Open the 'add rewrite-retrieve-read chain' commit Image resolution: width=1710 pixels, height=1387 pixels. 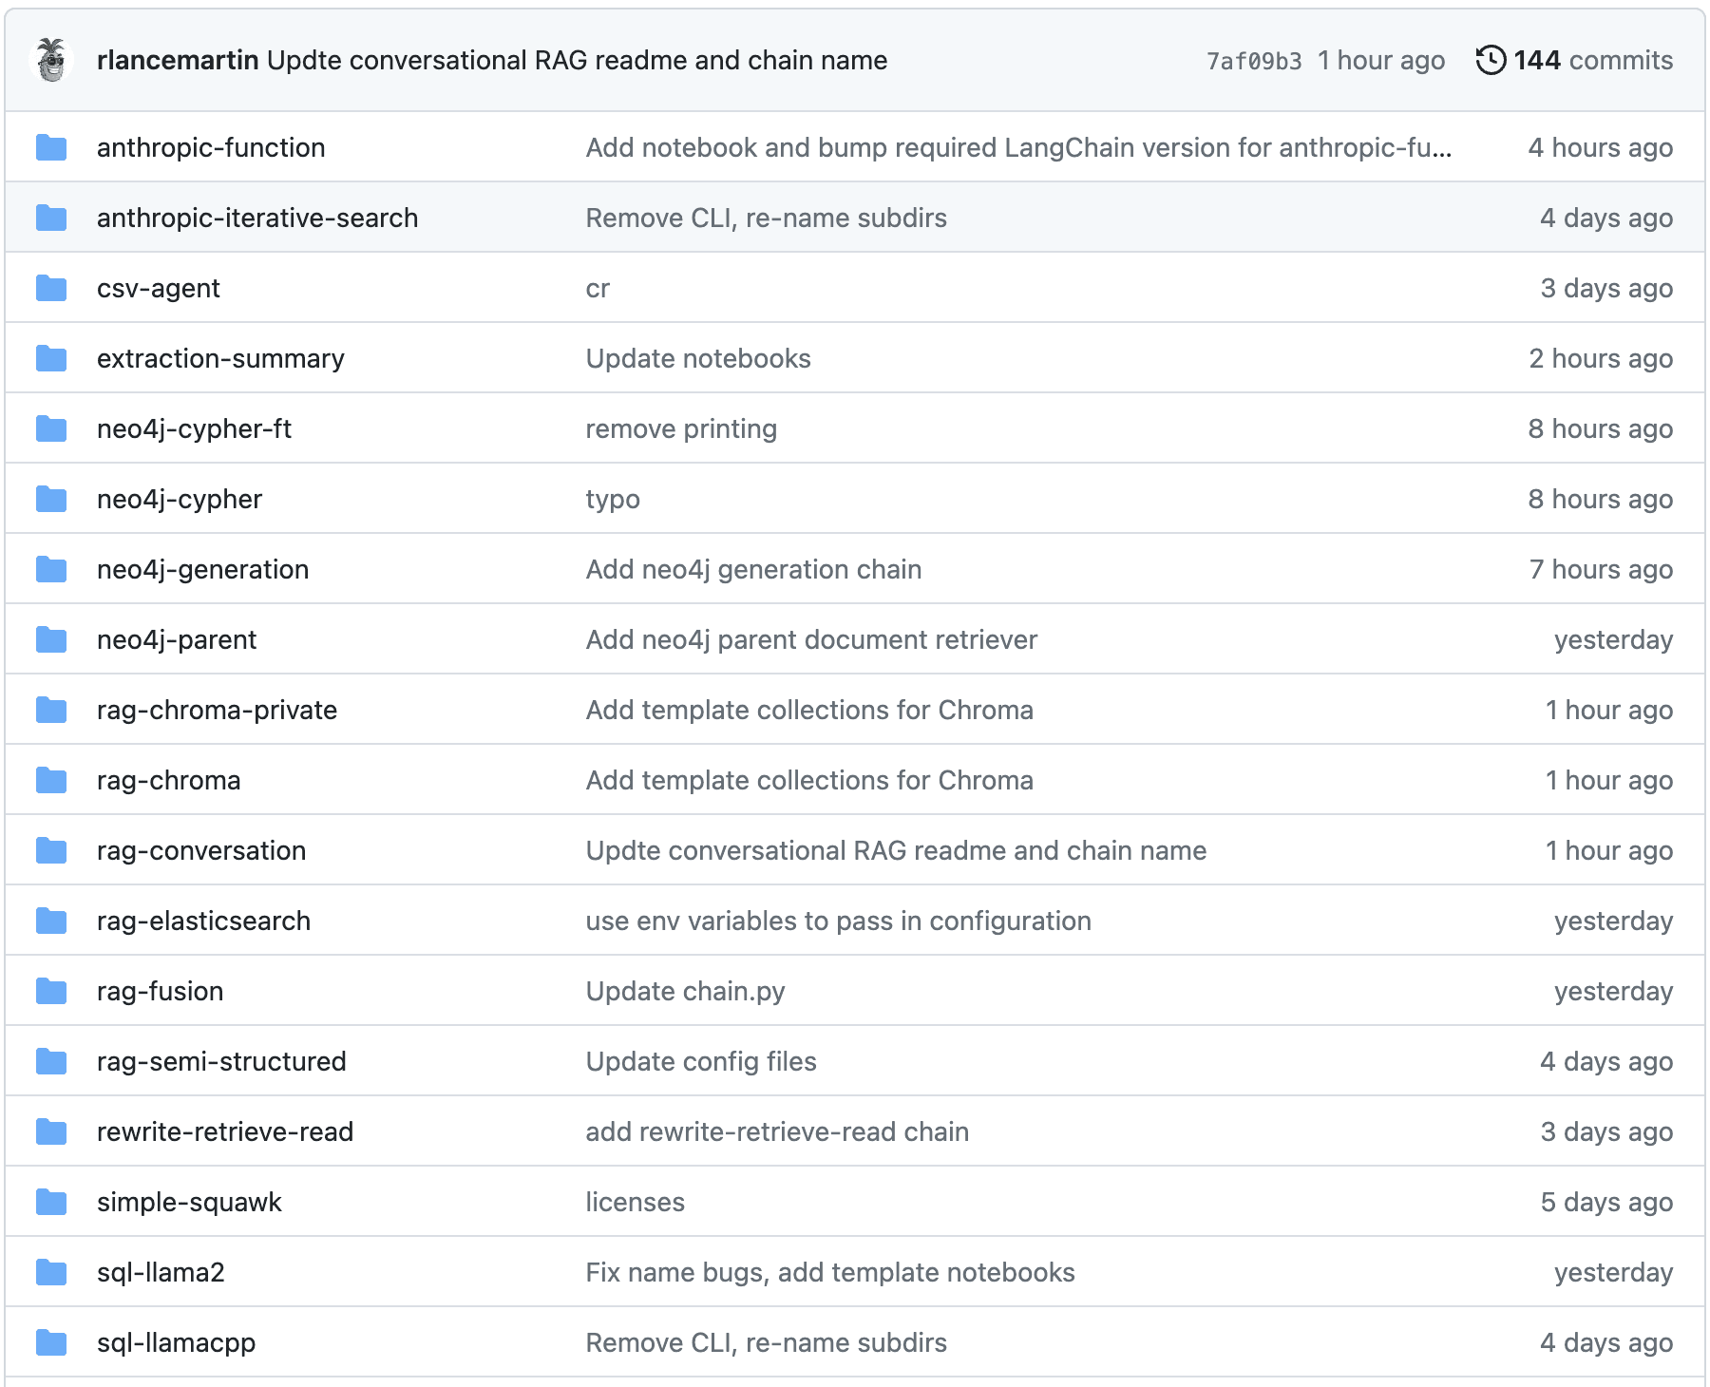tap(777, 1131)
